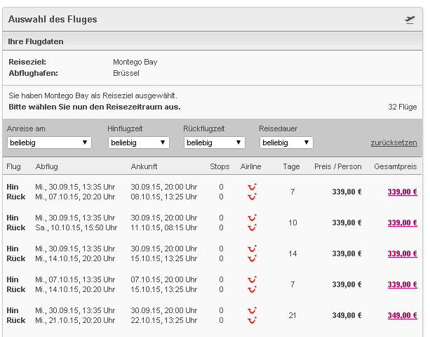Click airline logo of return flight 21.10.15

coord(252,320)
